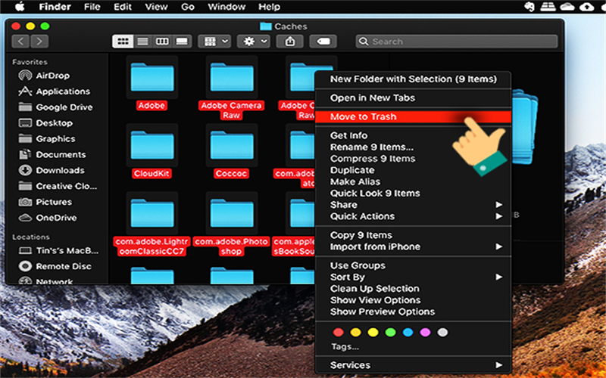Apply the gray tag color
Screen dimensions: 606x378
(443, 333)
